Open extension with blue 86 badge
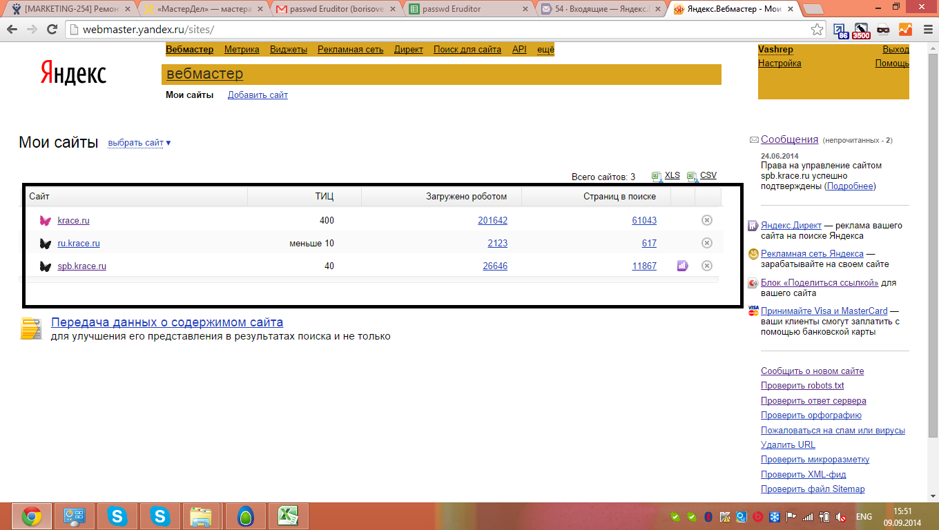 841,30
